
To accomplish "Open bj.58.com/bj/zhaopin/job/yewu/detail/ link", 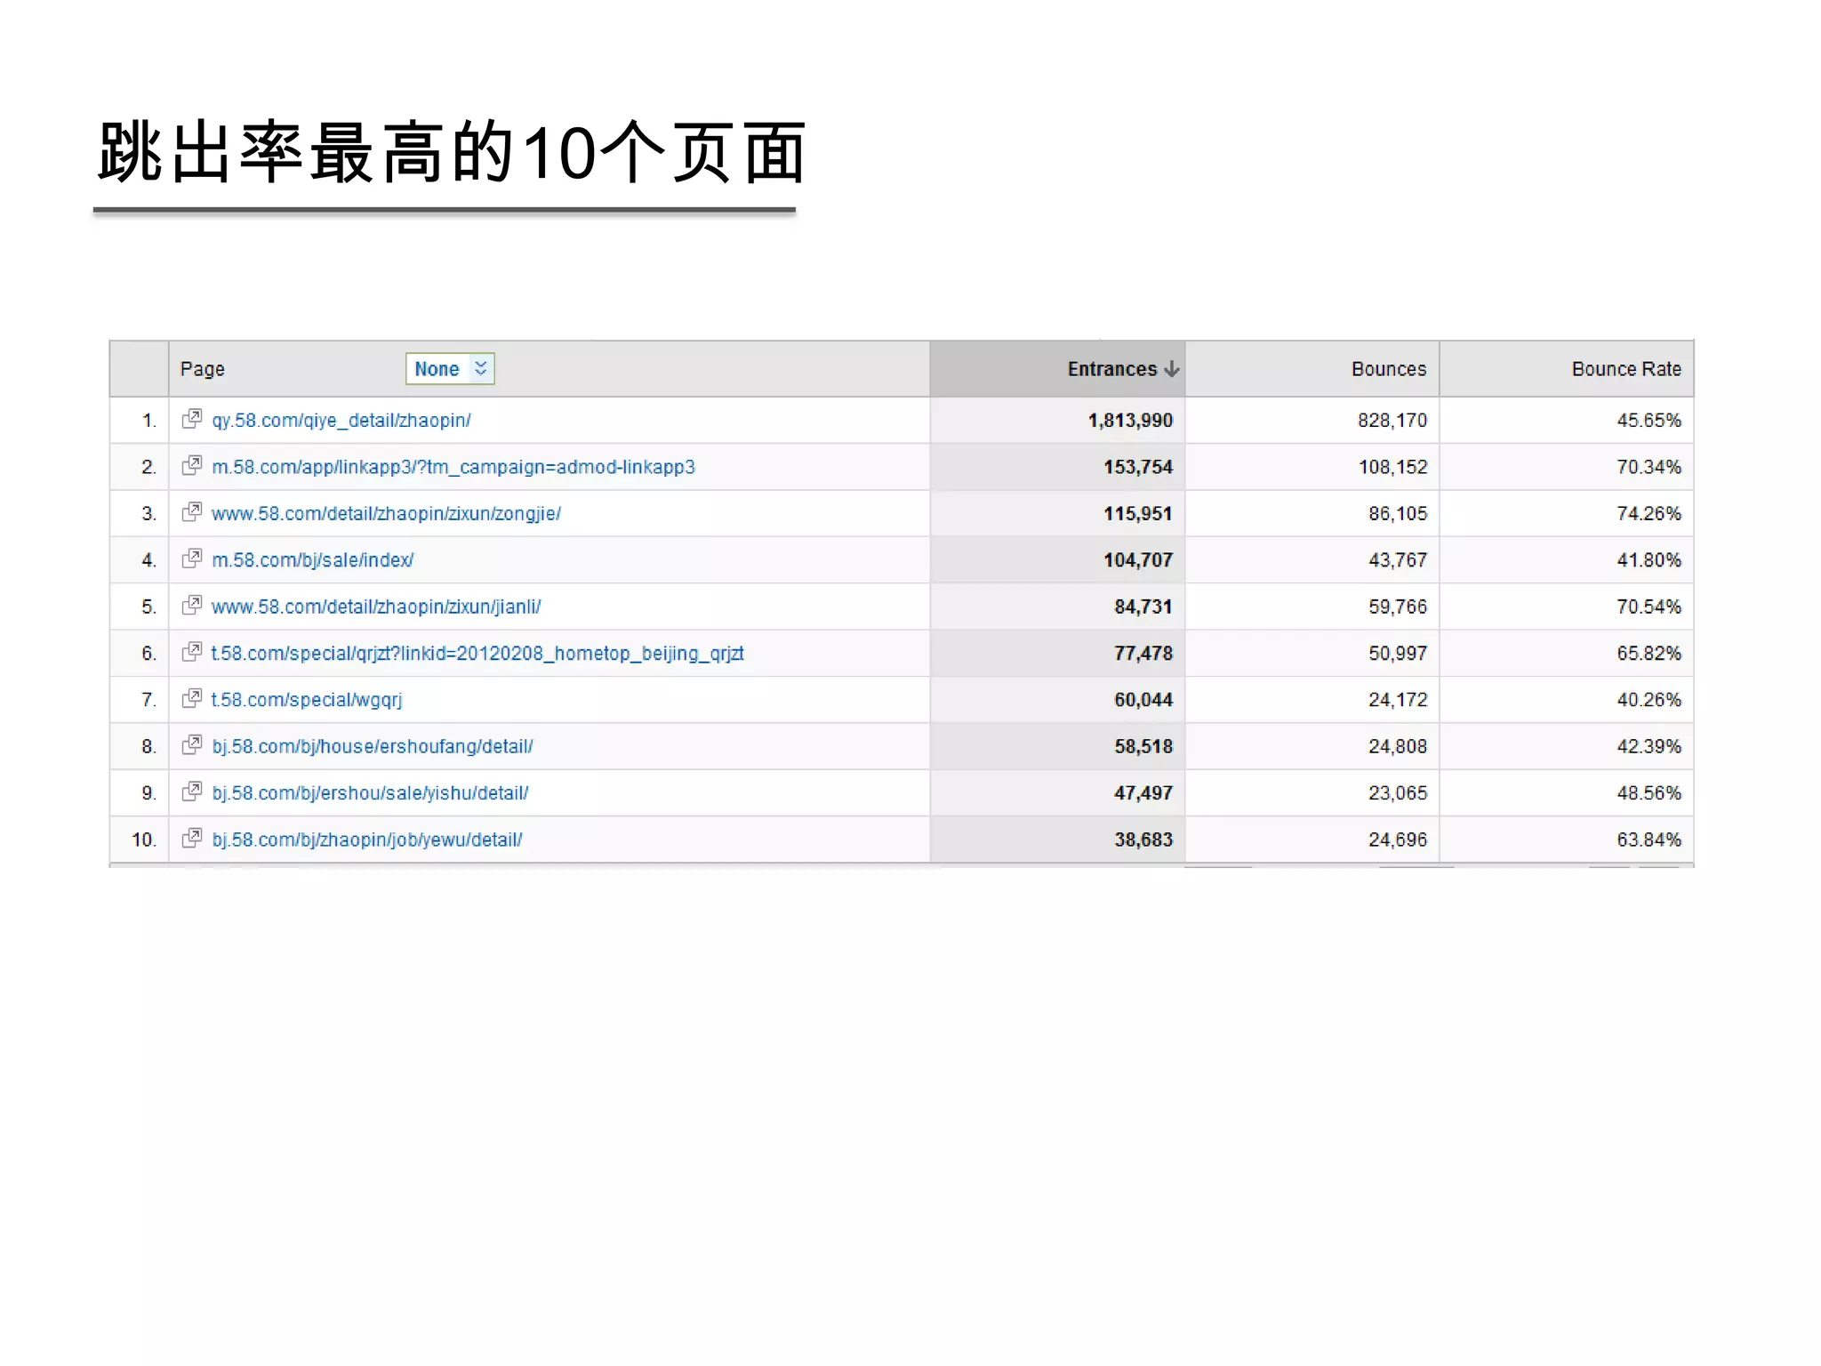I will point(367,840).
